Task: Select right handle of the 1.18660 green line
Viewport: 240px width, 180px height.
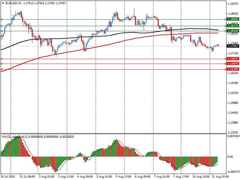Action: (x=226, y=19)
